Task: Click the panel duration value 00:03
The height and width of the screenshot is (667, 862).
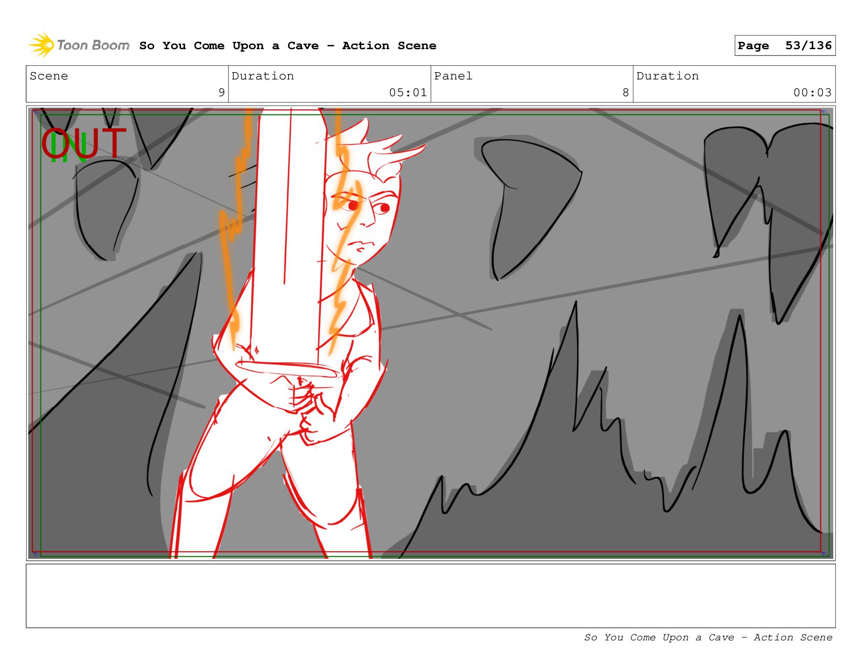Action: point(812,93)
